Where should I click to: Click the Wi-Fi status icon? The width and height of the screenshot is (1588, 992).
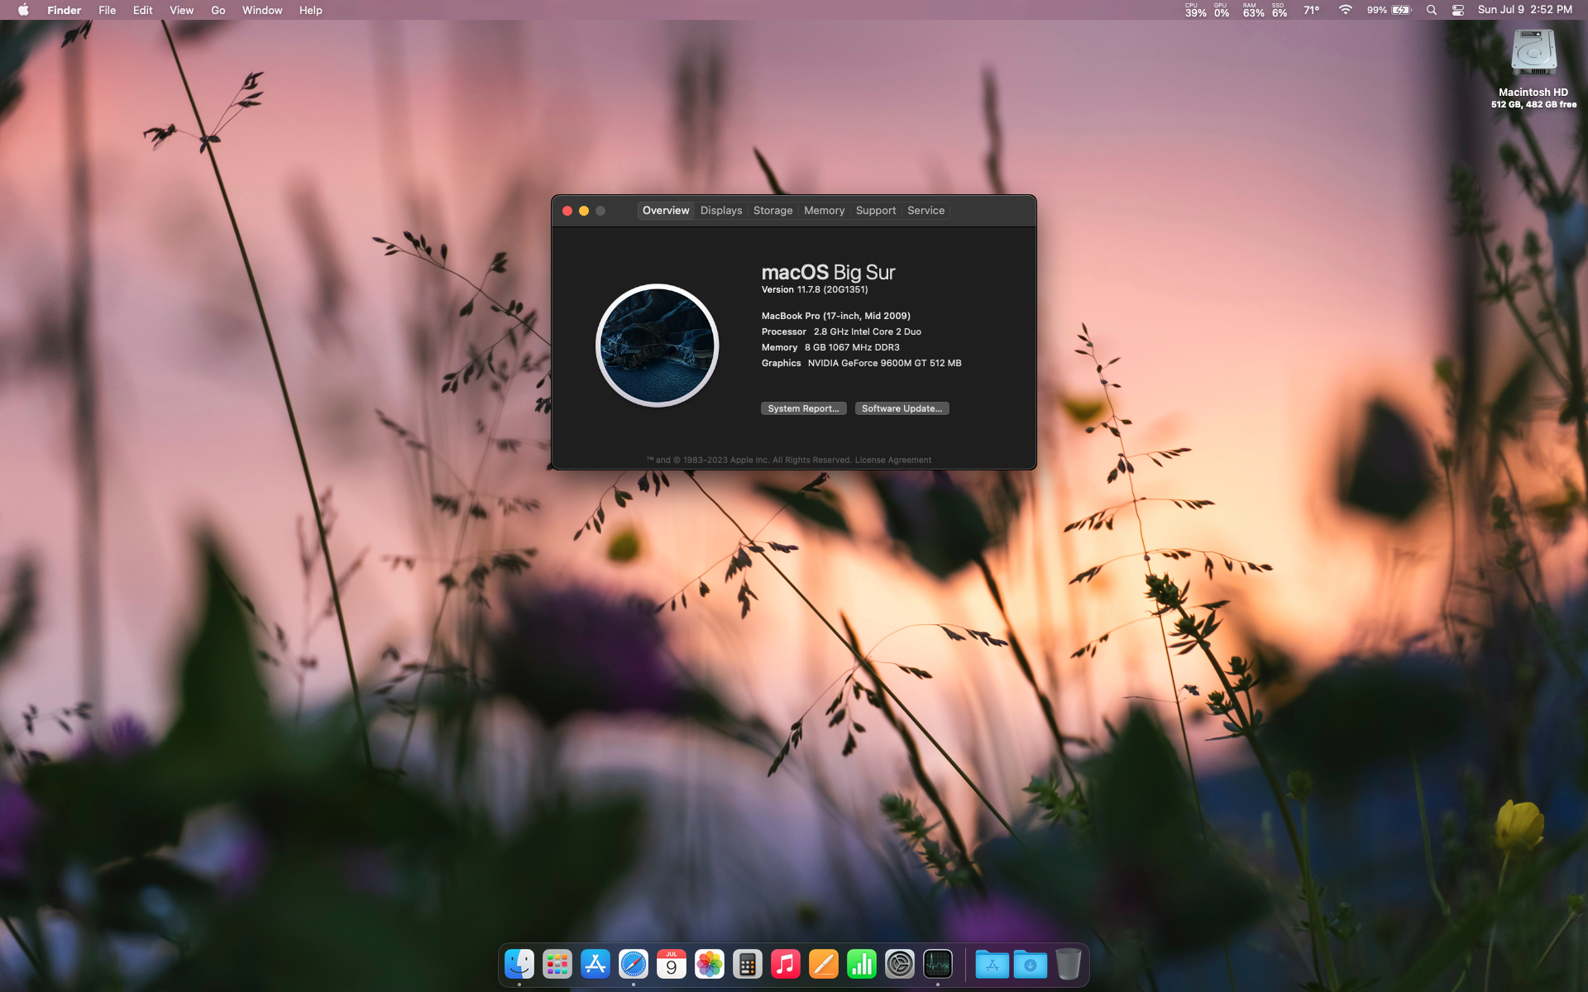coord(1346,10)
